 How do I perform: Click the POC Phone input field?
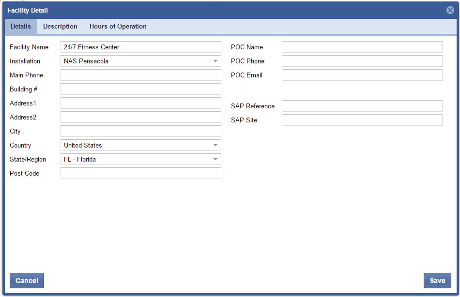pos(362,61)
